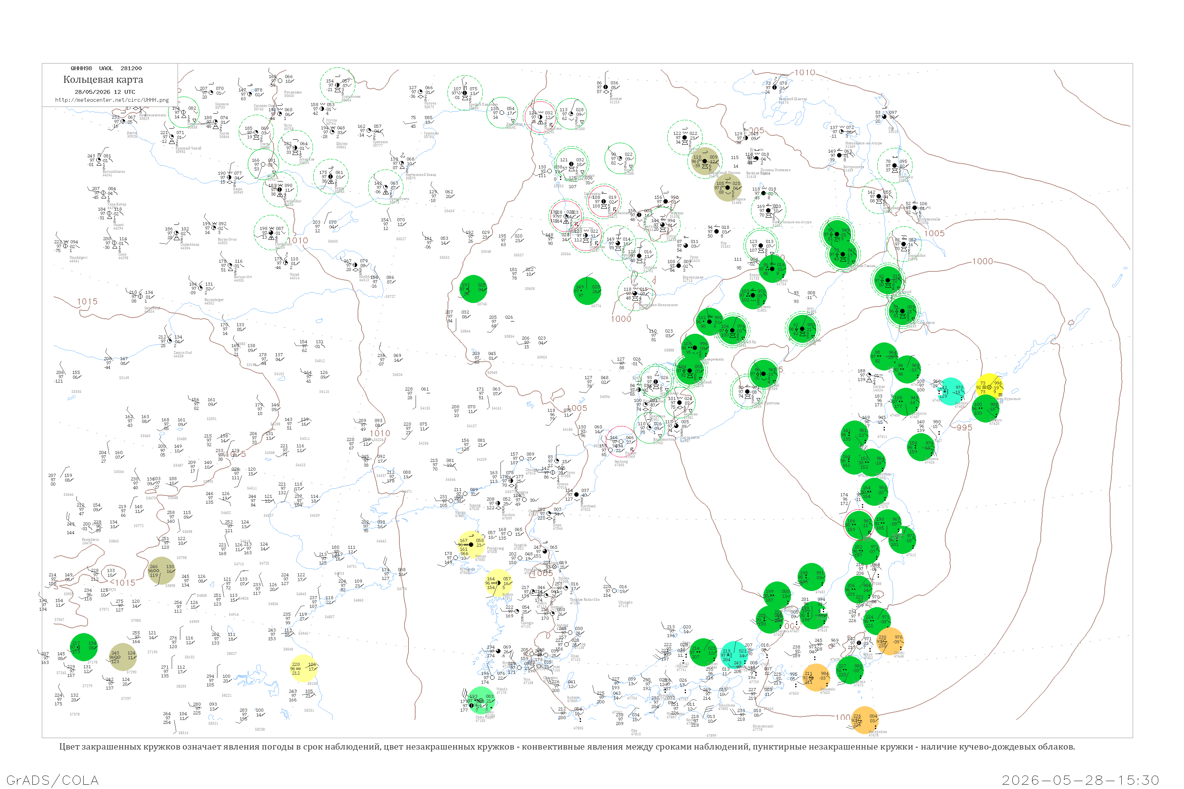The height and width of the screenshot is (789, 1184).
Task: Click the station label "Нерчинский Завод 30879"
Action: [421, 176]
